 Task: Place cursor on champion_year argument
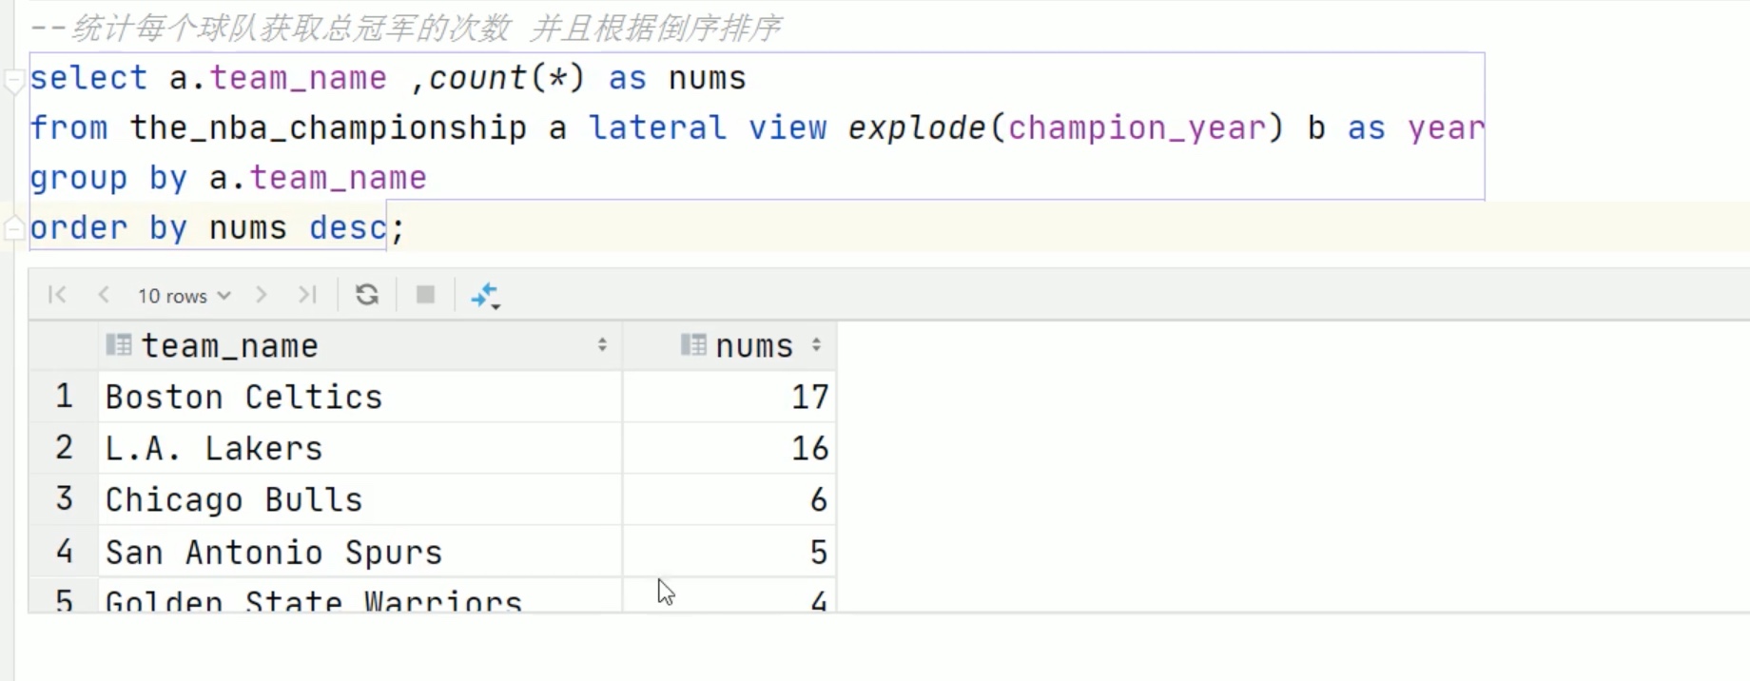[1137, 127]
